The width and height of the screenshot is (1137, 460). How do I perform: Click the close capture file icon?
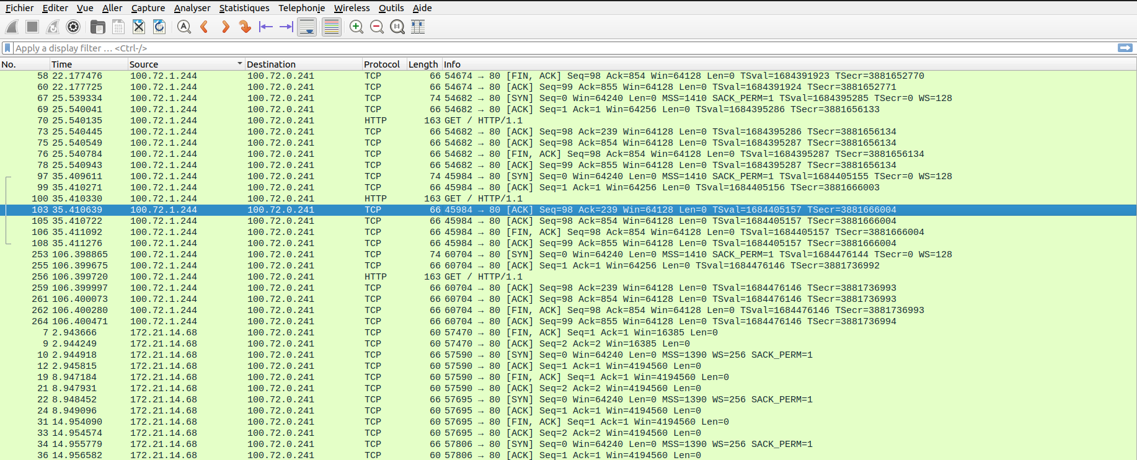pos(139,27)
